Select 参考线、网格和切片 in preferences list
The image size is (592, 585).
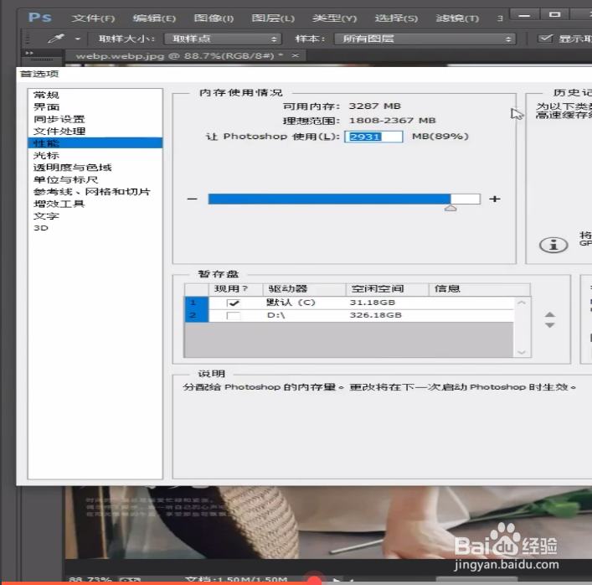tap(95, 192)
